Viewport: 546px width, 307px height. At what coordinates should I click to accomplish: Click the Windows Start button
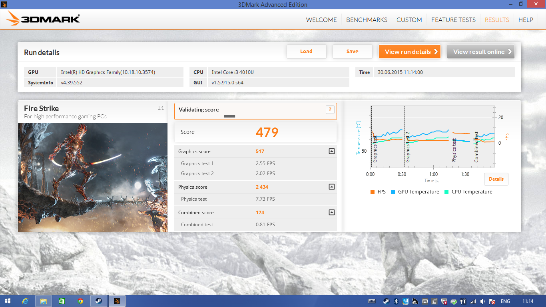click(x=8, y=301)
